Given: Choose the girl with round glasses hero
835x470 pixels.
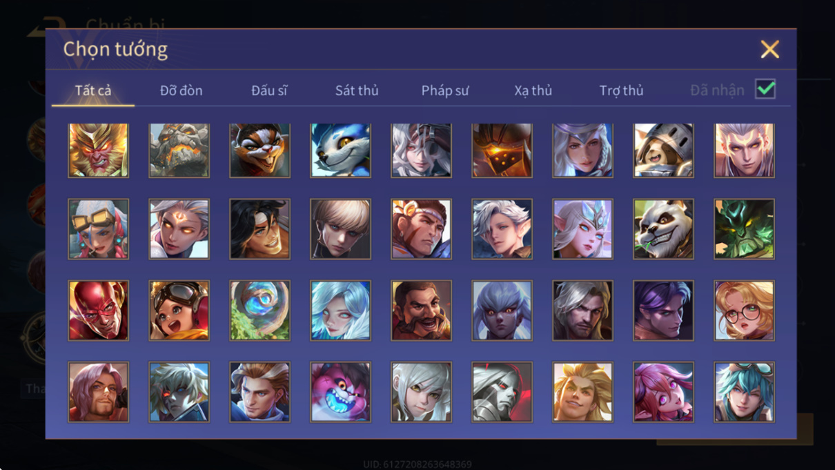Looking at the screenshot, I should pos(744,311).
